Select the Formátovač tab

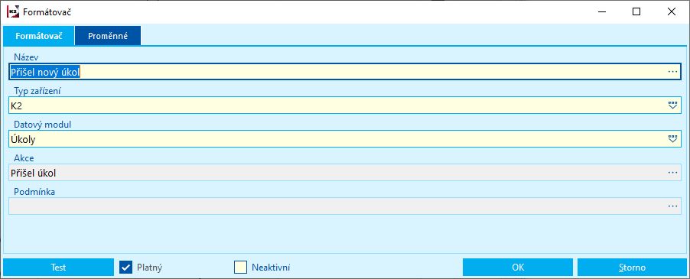pos(39,36)
